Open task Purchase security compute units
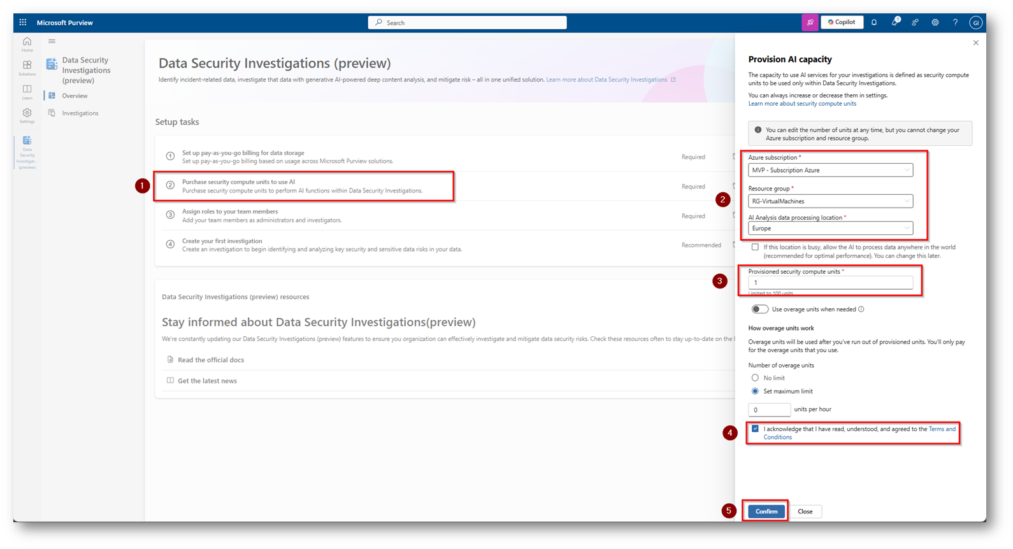Image resolution: width=1013 pixels, height=549 pixels. click(x=238, y=182)
